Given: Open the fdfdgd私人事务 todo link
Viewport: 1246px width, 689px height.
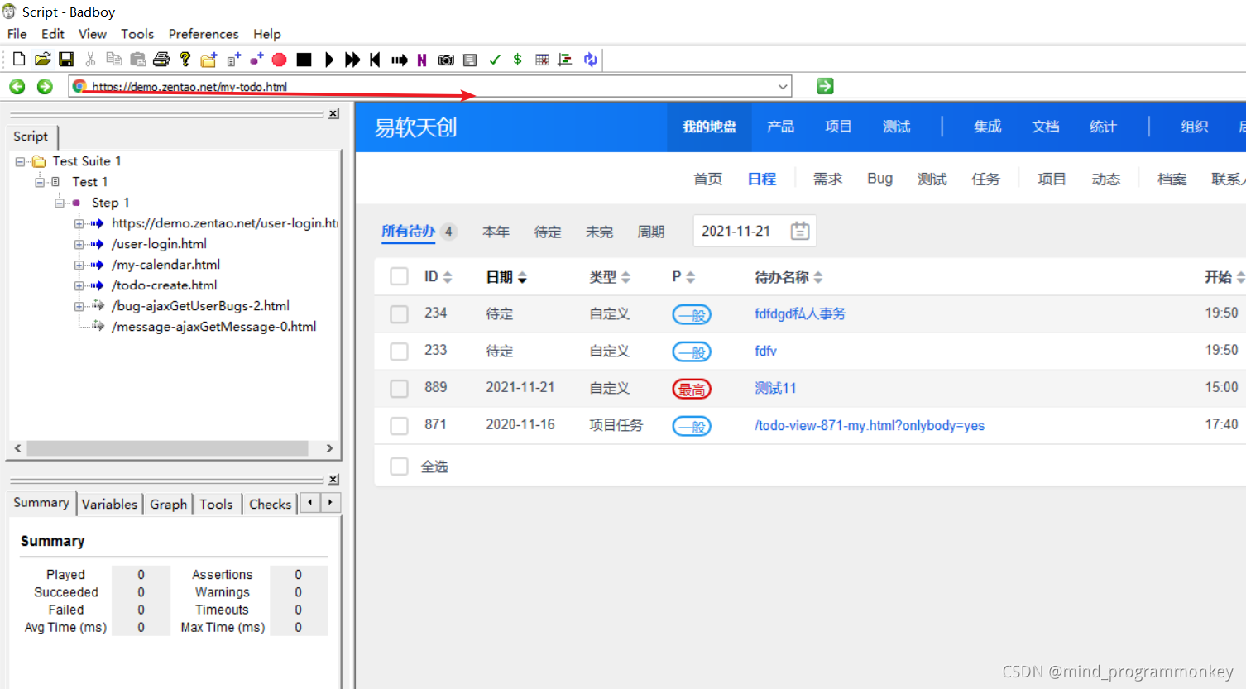Looking at the screenshot, I should [x=800, y=313].
